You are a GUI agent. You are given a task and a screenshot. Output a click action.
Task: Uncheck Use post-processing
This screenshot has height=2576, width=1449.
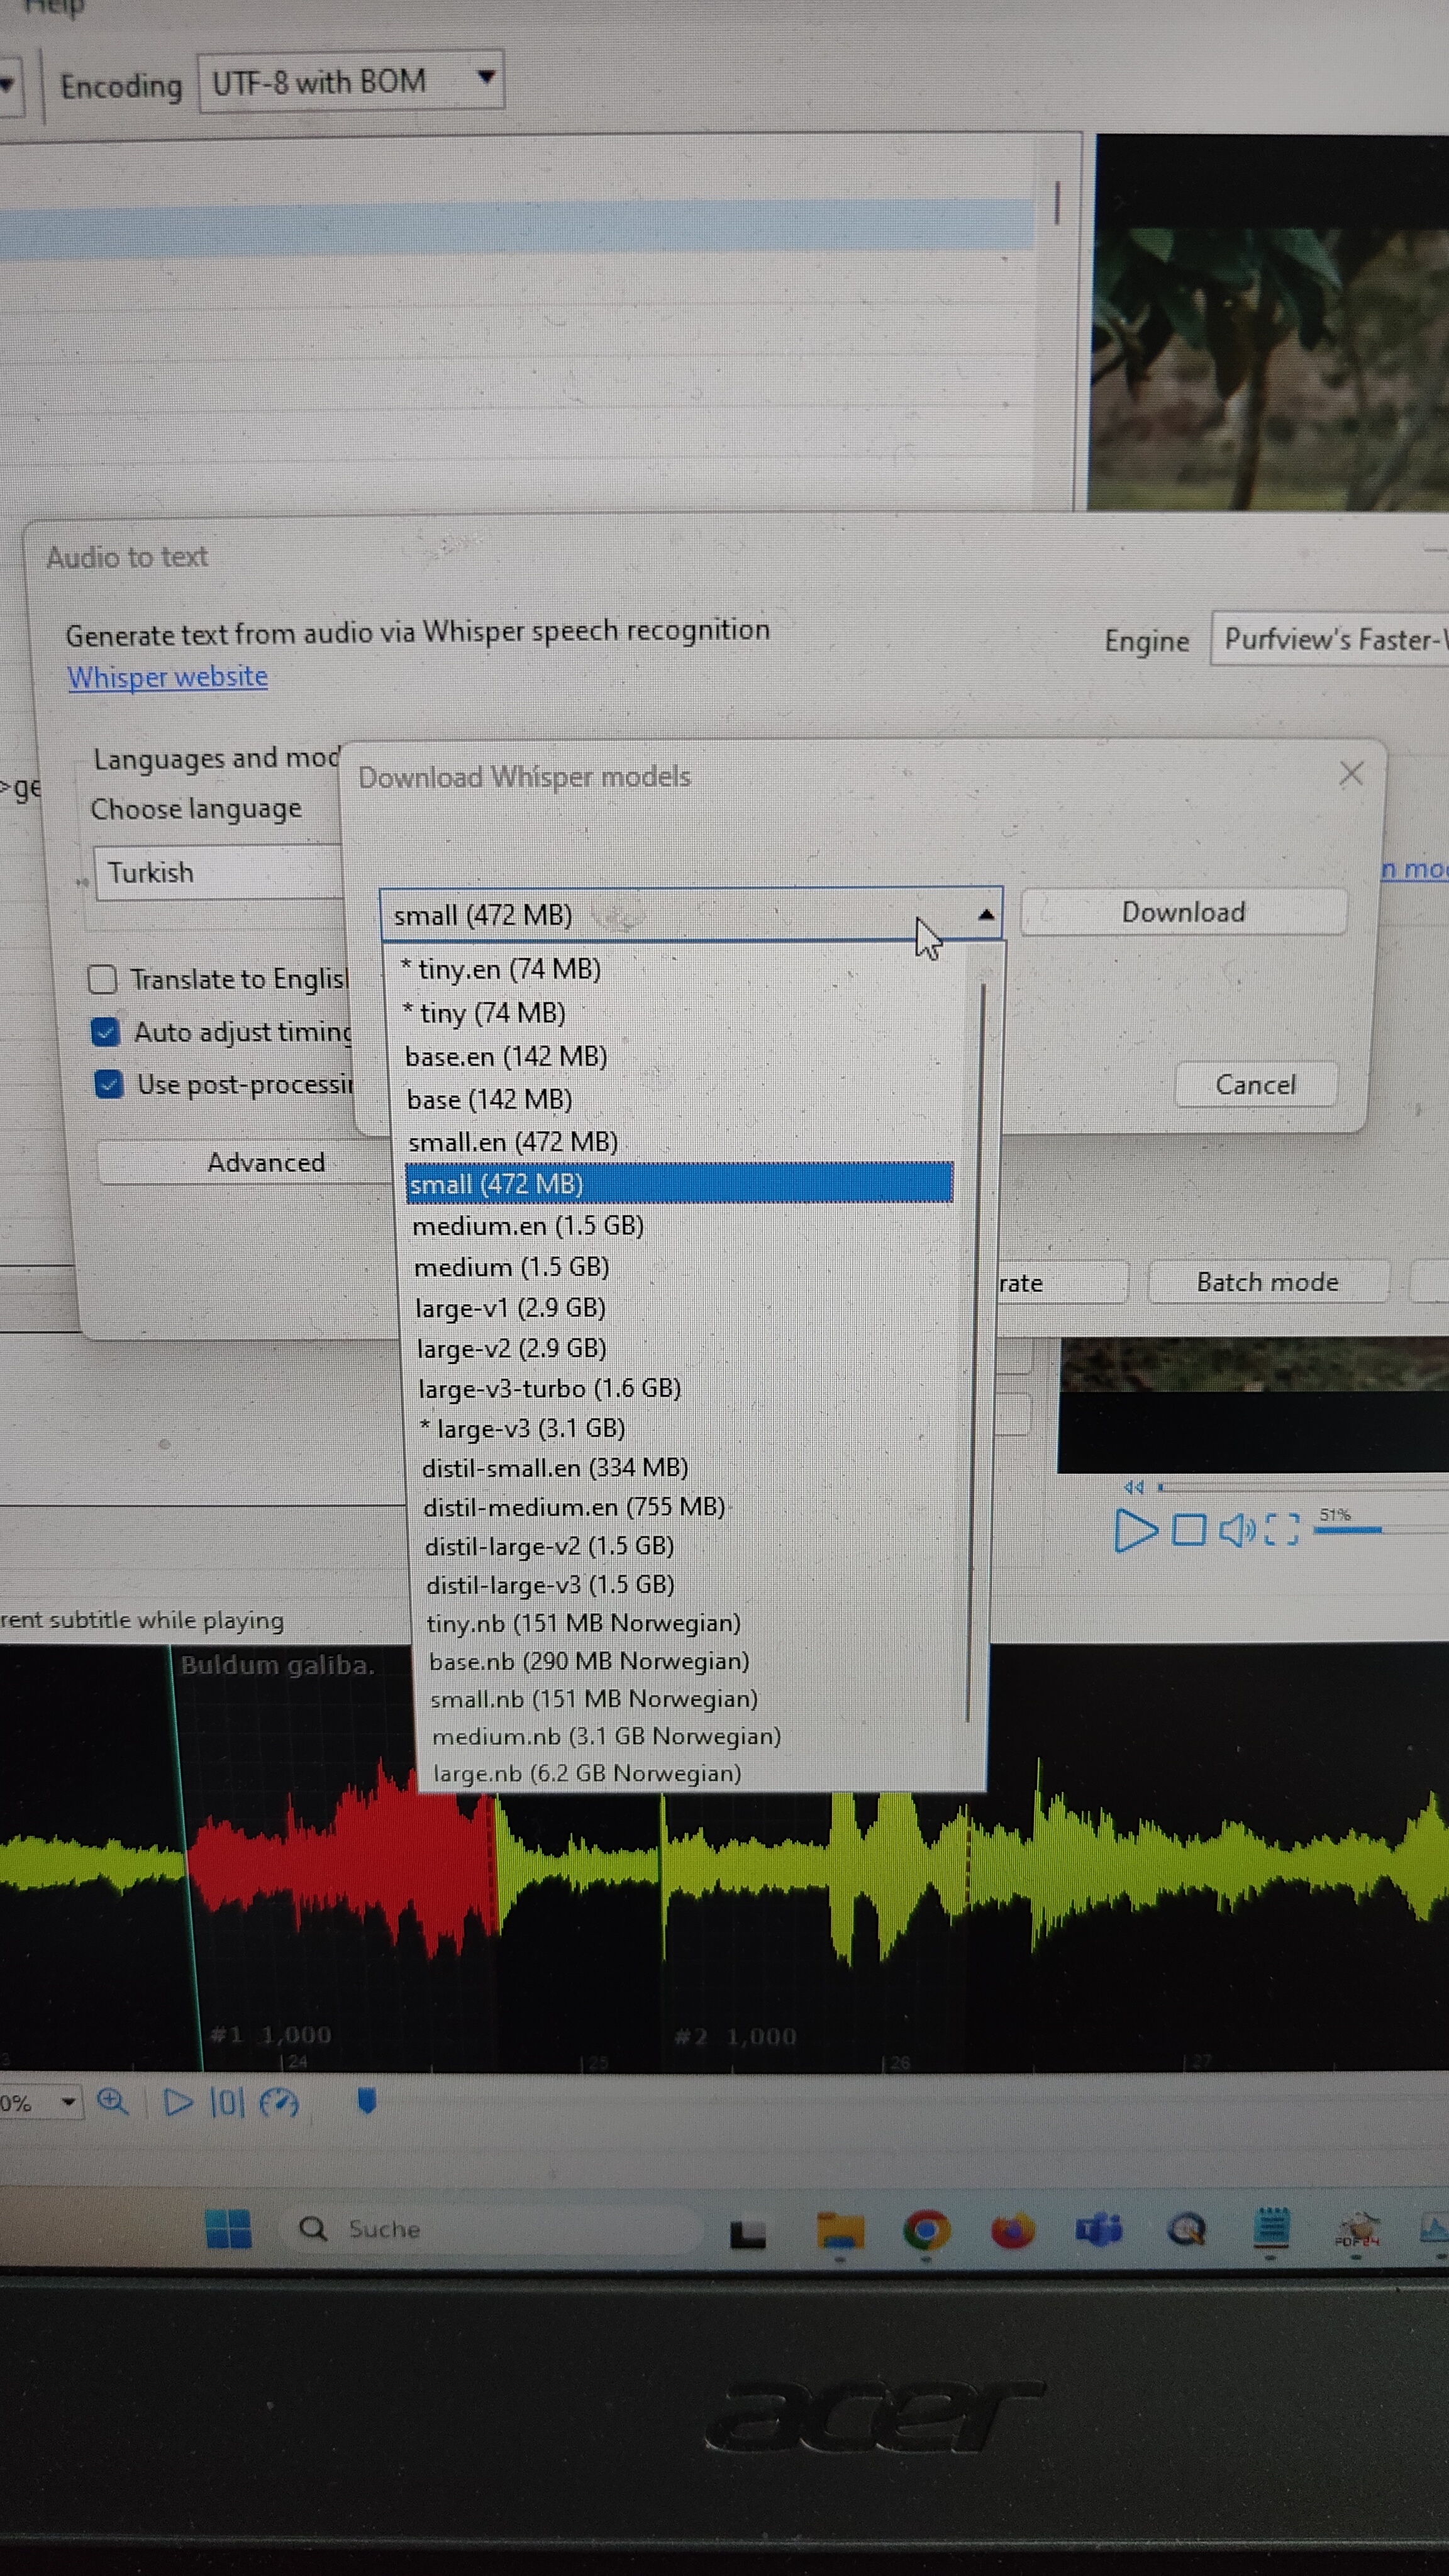tap(108, 1084)
